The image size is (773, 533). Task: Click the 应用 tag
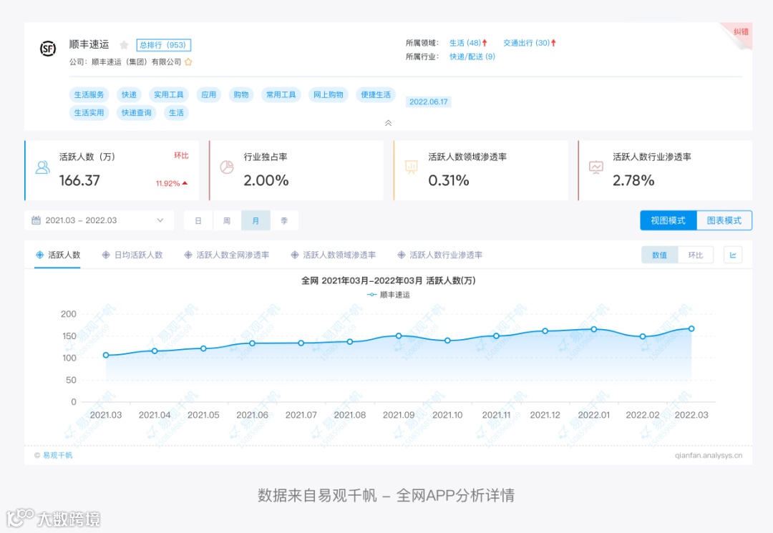pyautogui.click(x=208, y=94)
